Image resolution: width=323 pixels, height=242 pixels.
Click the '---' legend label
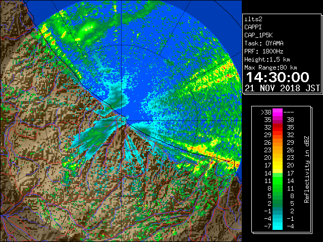point(289,112)
